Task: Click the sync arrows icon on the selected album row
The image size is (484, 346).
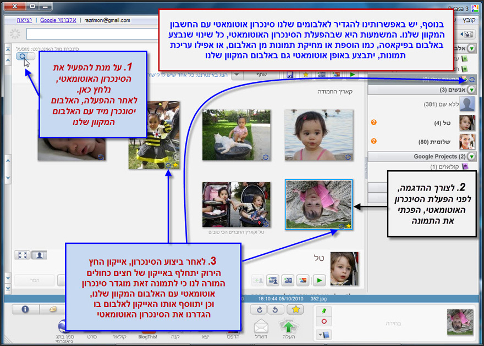Action: click(x=472, y=80)
